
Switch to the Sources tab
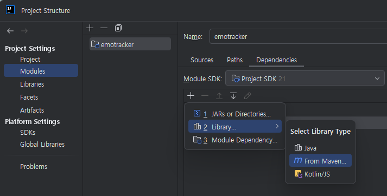point(202,60)
